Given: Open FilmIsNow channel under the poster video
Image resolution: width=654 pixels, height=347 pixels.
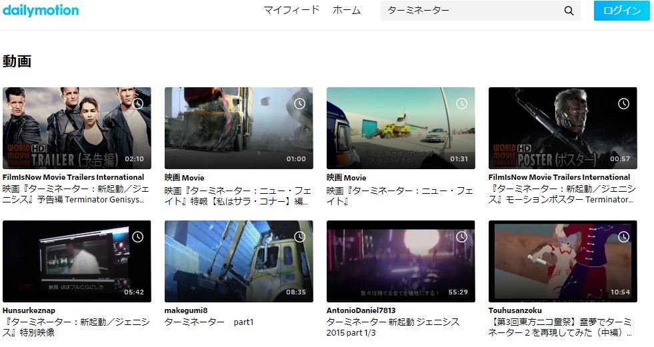Looking at the screenshot, I should 559,177.
